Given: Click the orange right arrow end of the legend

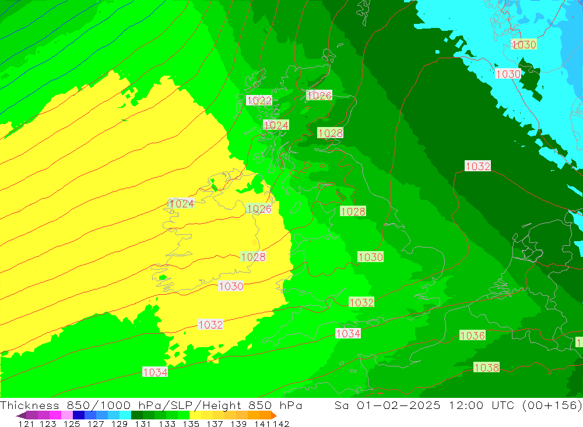Looking at the screenshot, I should (273, 415).
